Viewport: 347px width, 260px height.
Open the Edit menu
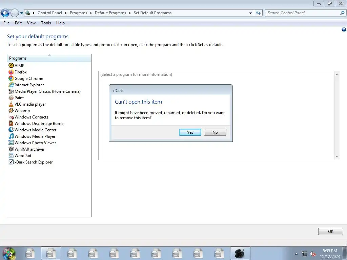pyautogui.click(x=18, y=23)
